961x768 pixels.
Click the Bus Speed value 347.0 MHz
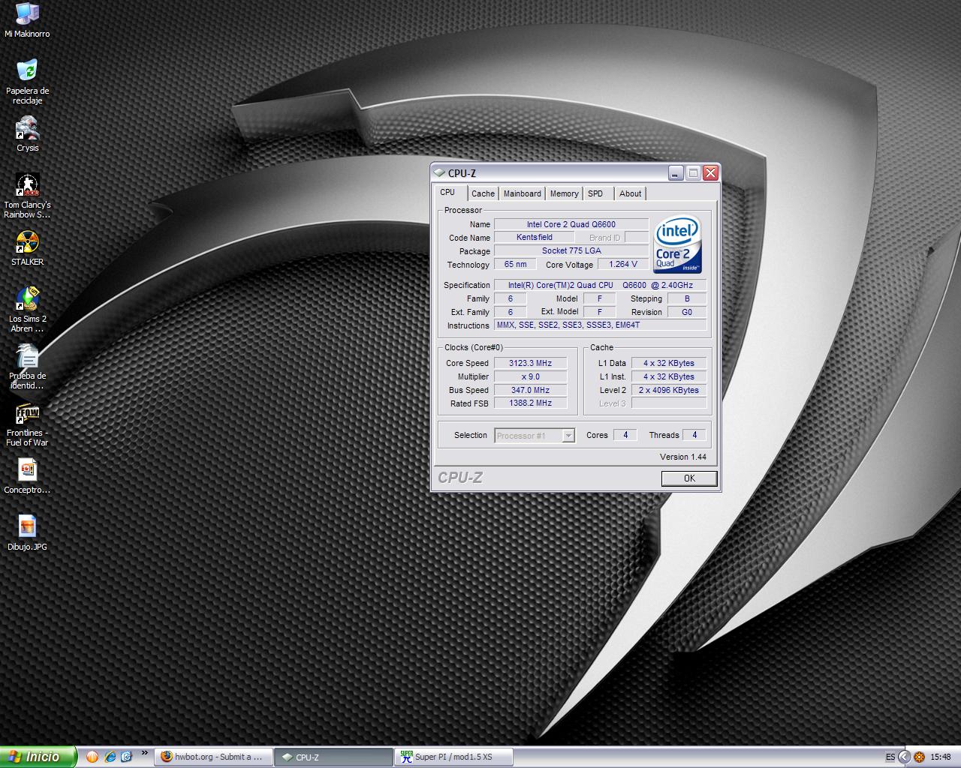click(530, 390)
